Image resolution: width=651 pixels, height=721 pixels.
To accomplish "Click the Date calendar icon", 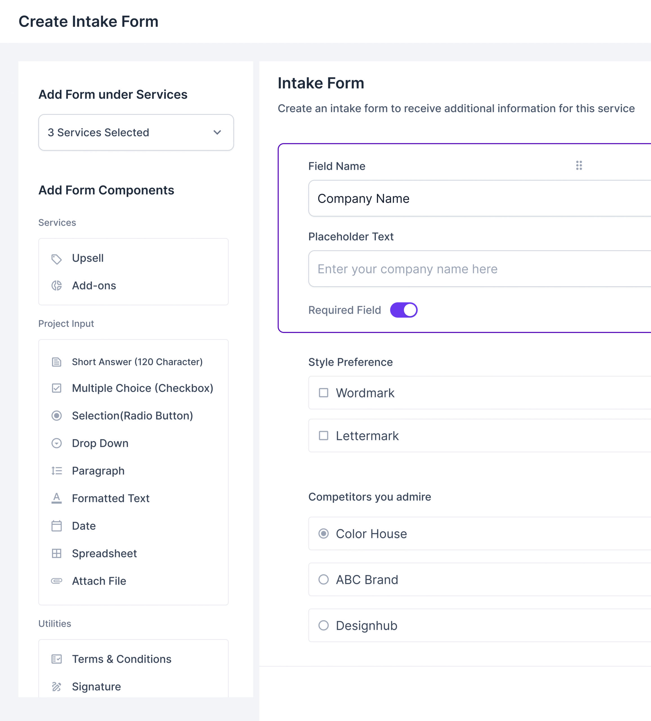I will click(x=57, y=526).
